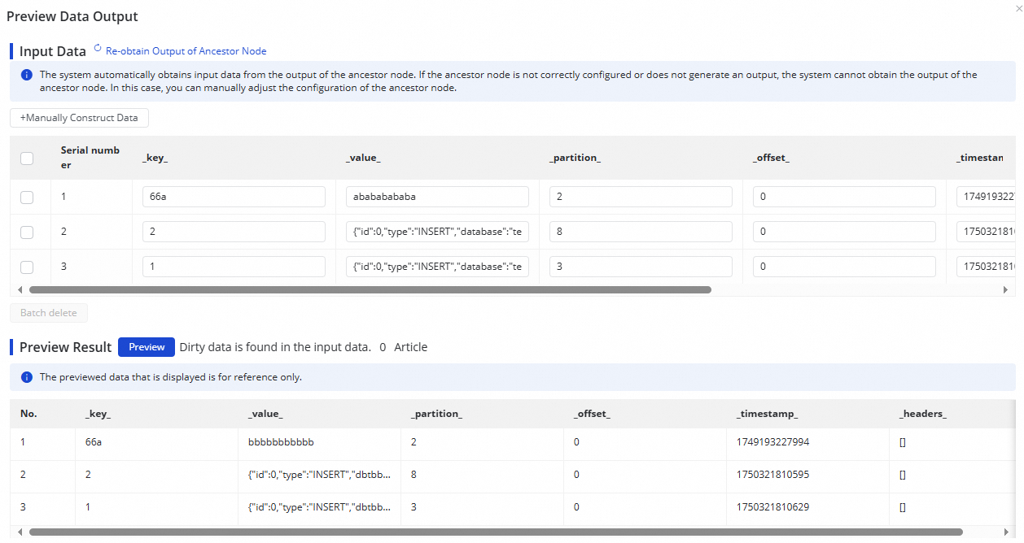Click right arrow of the input table scrollbar

(x=1004, y=289)
